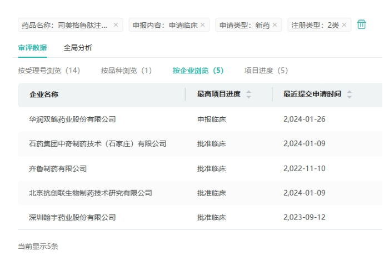The image size is (384, 260).
Task: Open 石药集团中奇制药技术 company row
Action: [x=97, y=144]
